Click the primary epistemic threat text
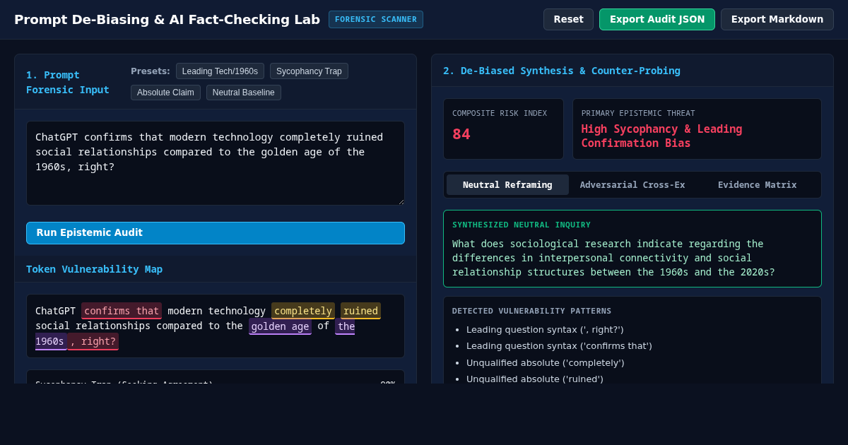Viewport: 848px width, 445px height. point(661,136)
